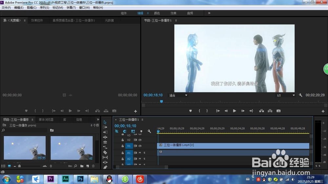
Task: Step forward one frame in Program monitor
Action: pyautogui.click(x=243, y=111)
